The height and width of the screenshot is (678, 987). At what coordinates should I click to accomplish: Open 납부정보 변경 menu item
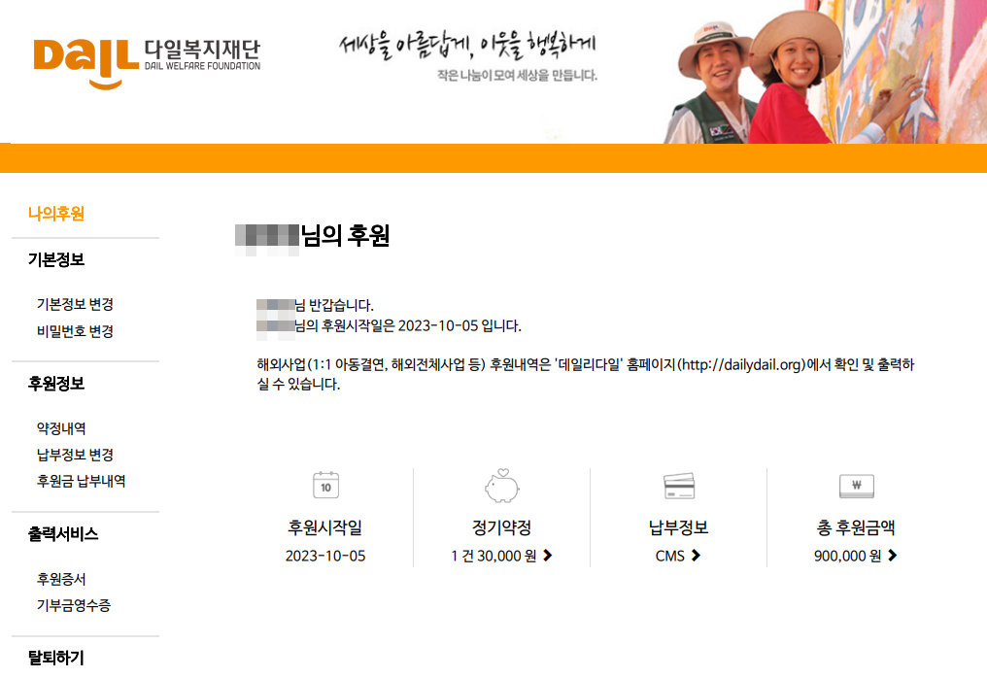[75, 455]
